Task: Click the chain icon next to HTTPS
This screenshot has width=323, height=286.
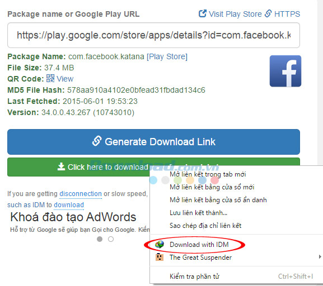Action: [268, 13]
